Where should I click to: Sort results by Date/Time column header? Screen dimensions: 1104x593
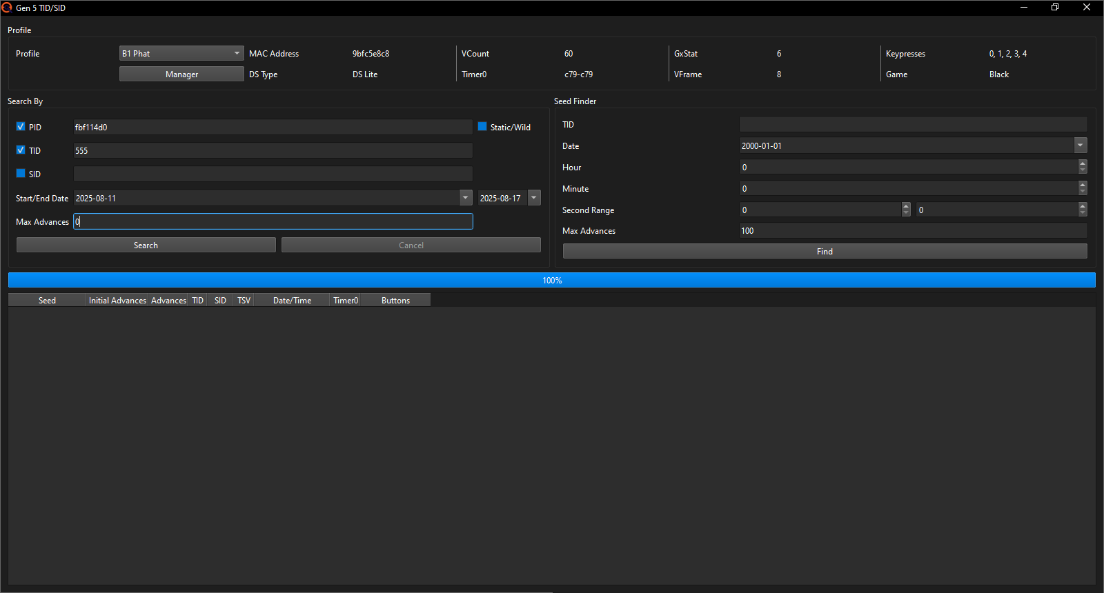click(292, 301)
